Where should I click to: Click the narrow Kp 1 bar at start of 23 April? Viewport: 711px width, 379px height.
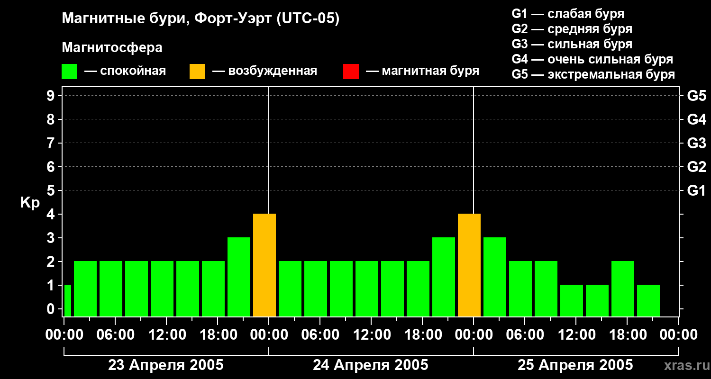point(67,301)
